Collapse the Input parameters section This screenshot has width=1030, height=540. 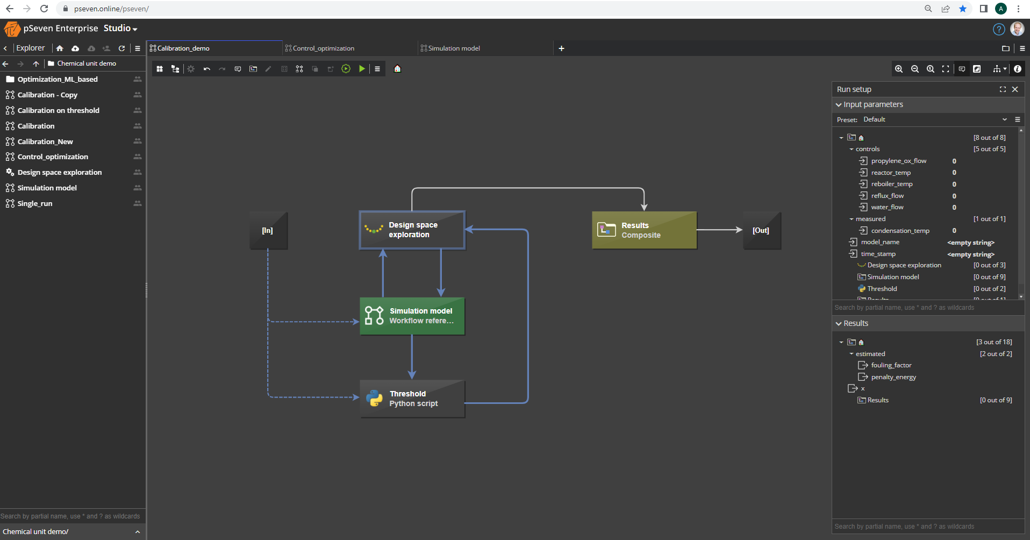[839, 105]
